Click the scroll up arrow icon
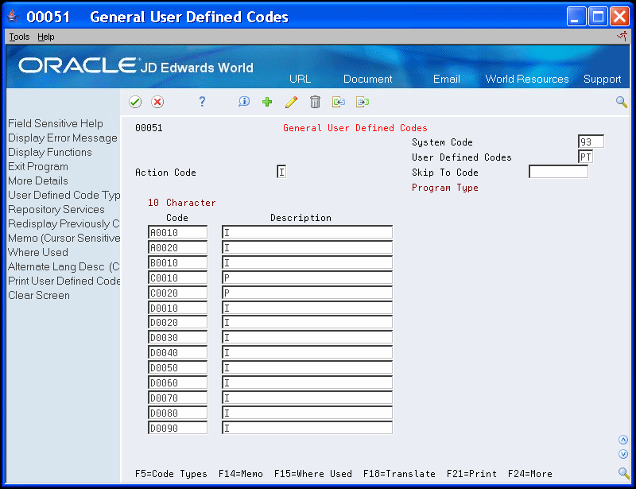The width and height of the screenshot is (636, 489). click(623, 440)
